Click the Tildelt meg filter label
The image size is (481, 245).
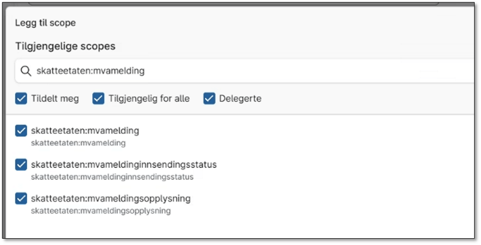pos(55,99)
